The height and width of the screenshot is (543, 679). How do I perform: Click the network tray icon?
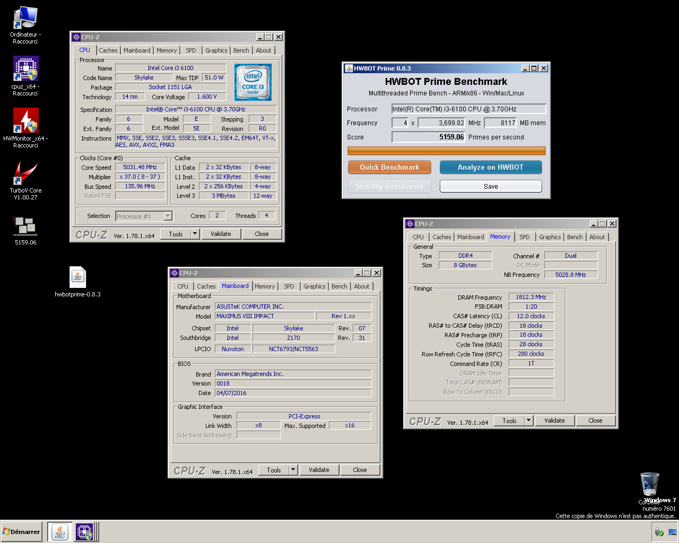pyautogui.click(x=672, y=532)
